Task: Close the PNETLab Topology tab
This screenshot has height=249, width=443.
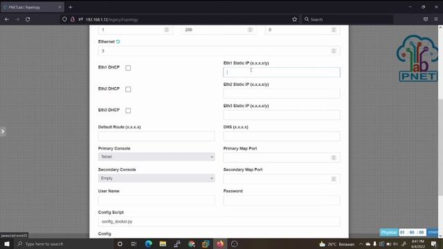Action: [60, 8]
